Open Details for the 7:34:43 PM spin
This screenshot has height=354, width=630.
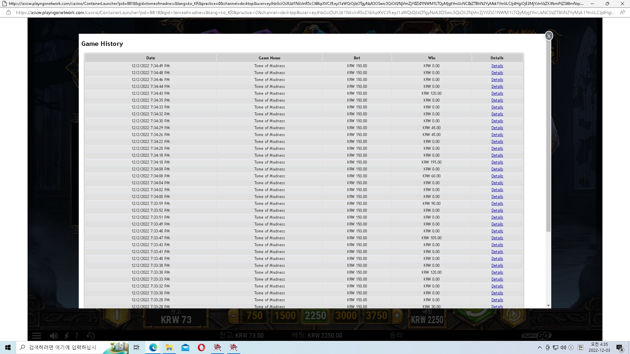tap(497, 93)
